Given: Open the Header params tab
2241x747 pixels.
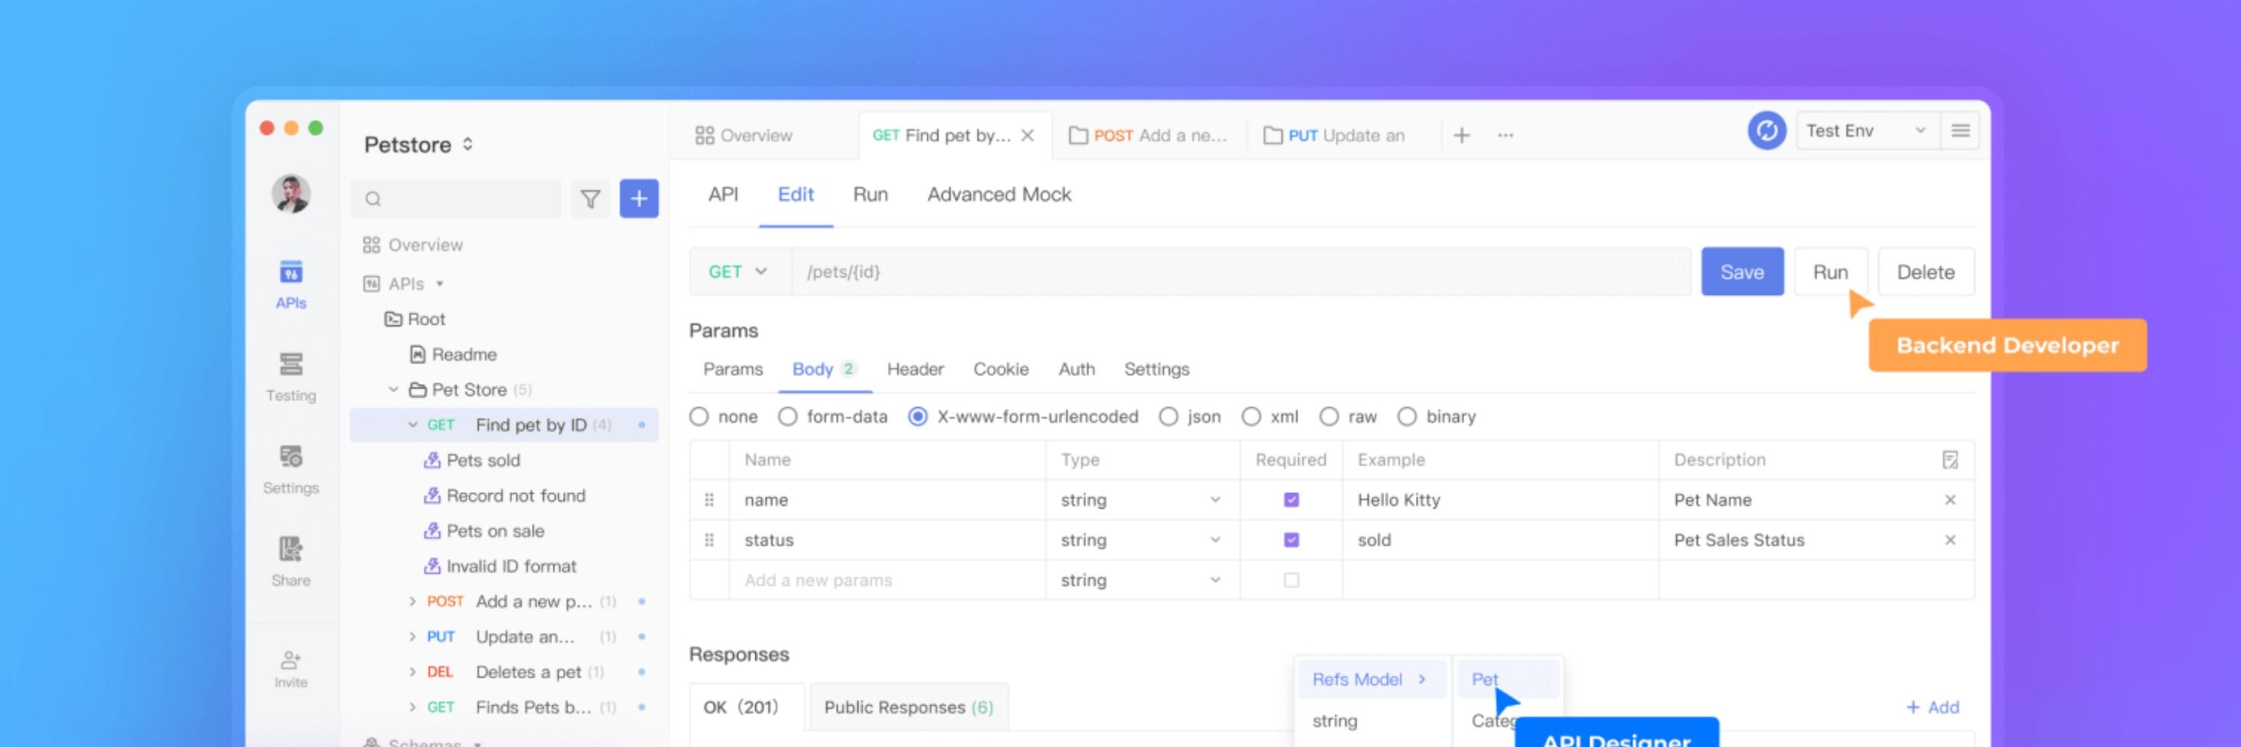Looking at the screenshot, I should [x=914, y=370].
